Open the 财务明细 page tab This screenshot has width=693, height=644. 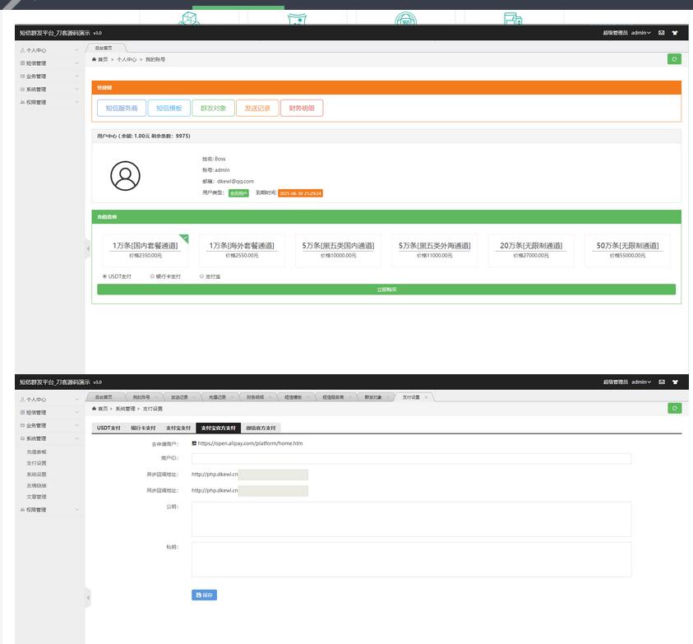click(256, 397)
